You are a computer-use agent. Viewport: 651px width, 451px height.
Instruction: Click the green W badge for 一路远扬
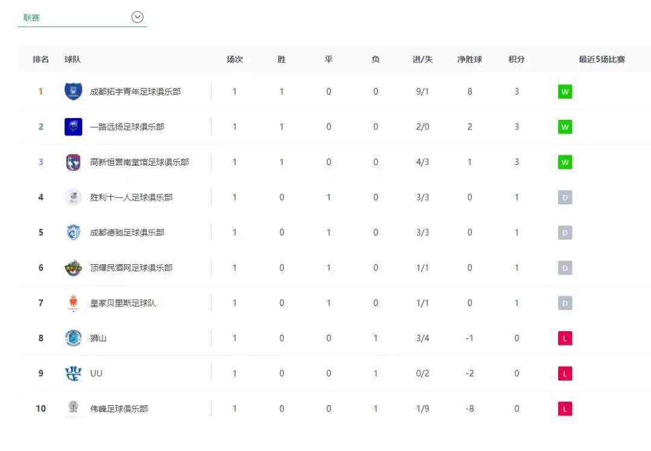(x=564, y=127)
